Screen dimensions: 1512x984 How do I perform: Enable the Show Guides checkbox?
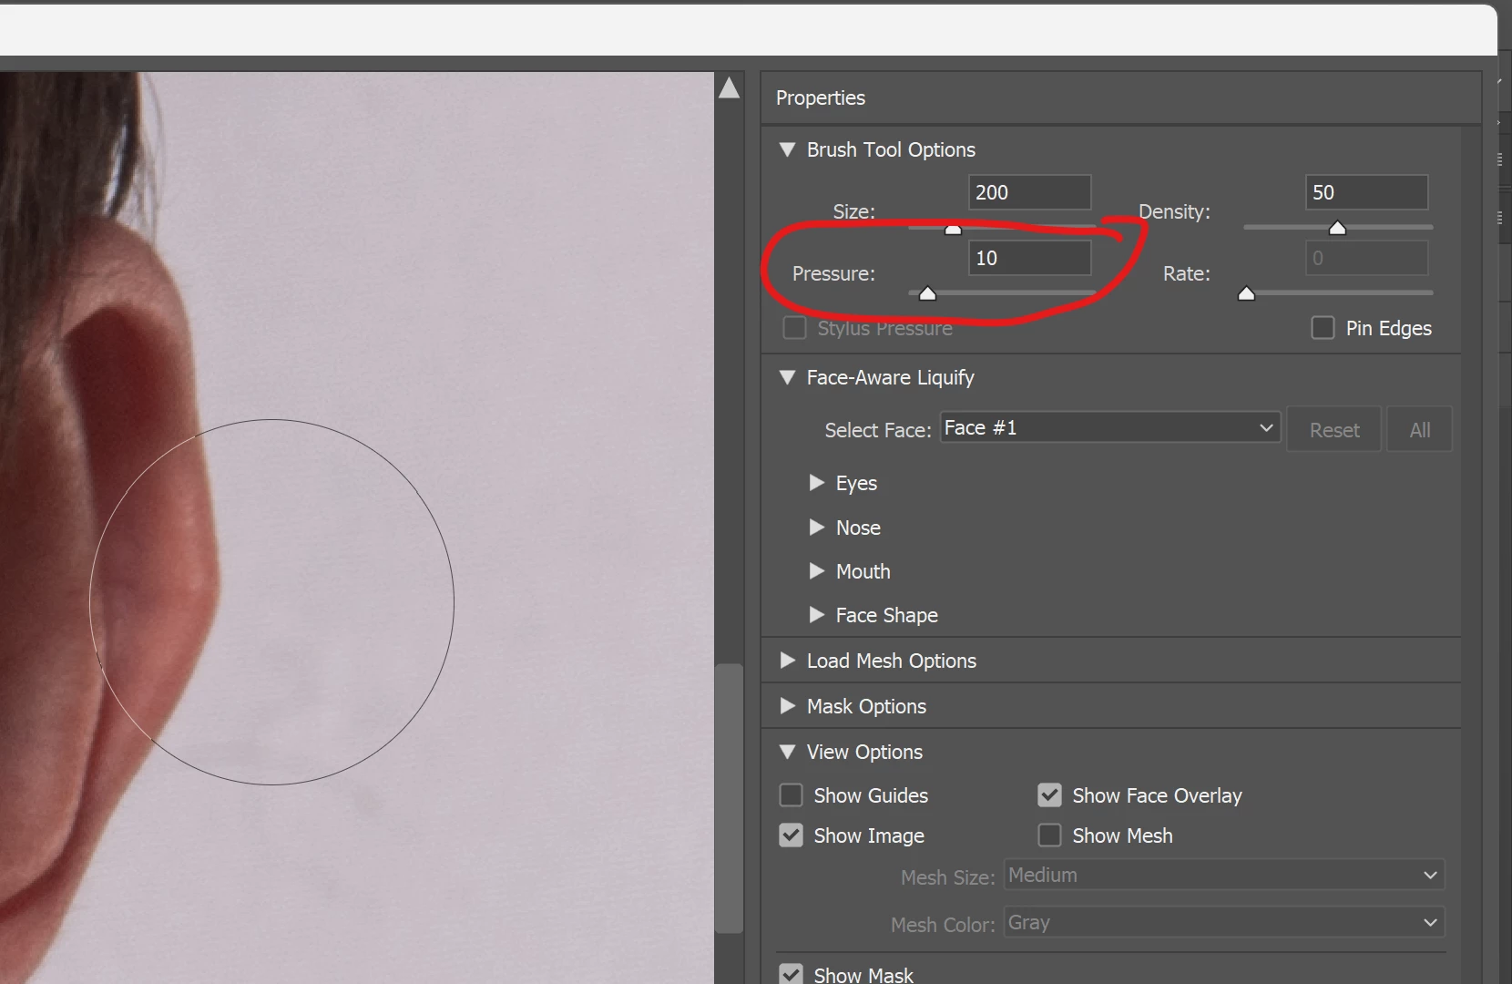(791, 795)
